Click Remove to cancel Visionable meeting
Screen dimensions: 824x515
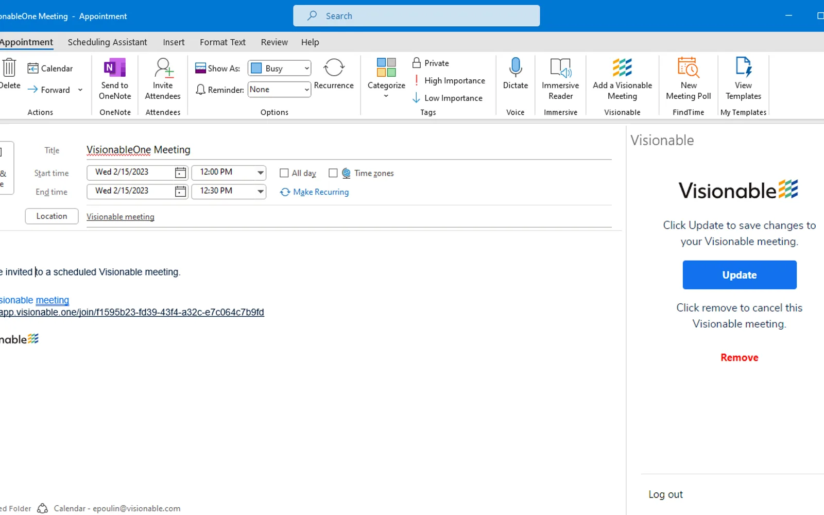(x=740, y=357)
